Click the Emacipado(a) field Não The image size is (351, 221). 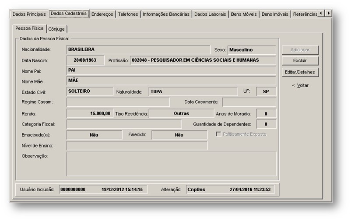click(94, 135)
